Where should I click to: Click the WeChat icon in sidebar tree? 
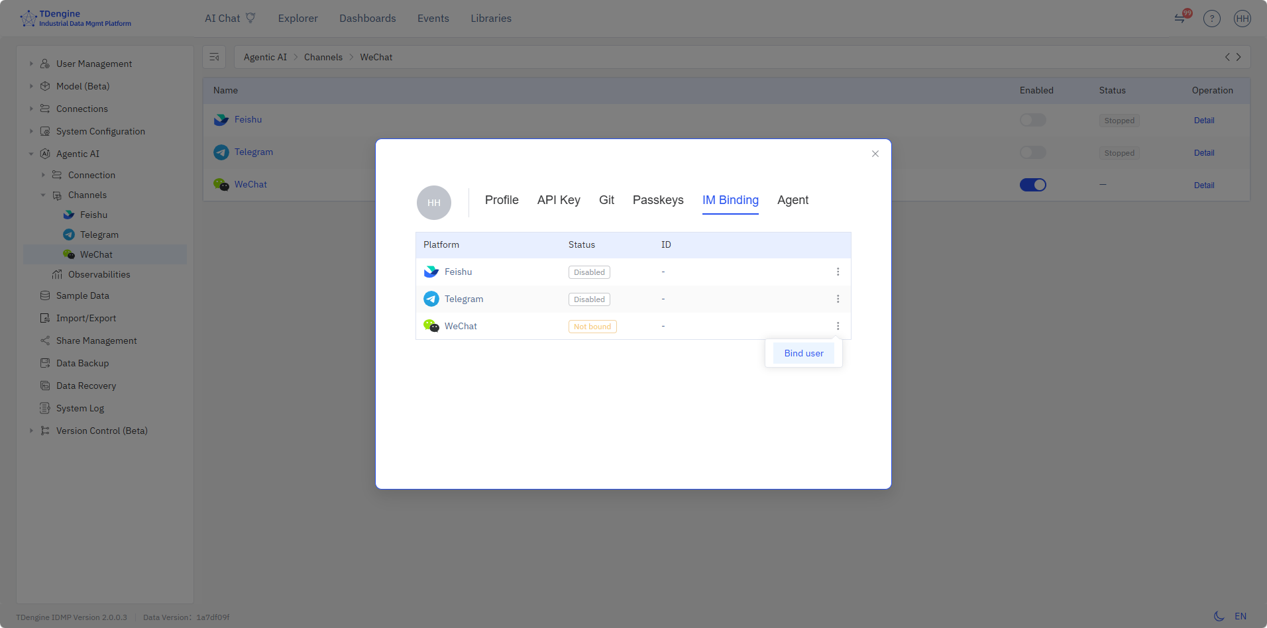69,254
